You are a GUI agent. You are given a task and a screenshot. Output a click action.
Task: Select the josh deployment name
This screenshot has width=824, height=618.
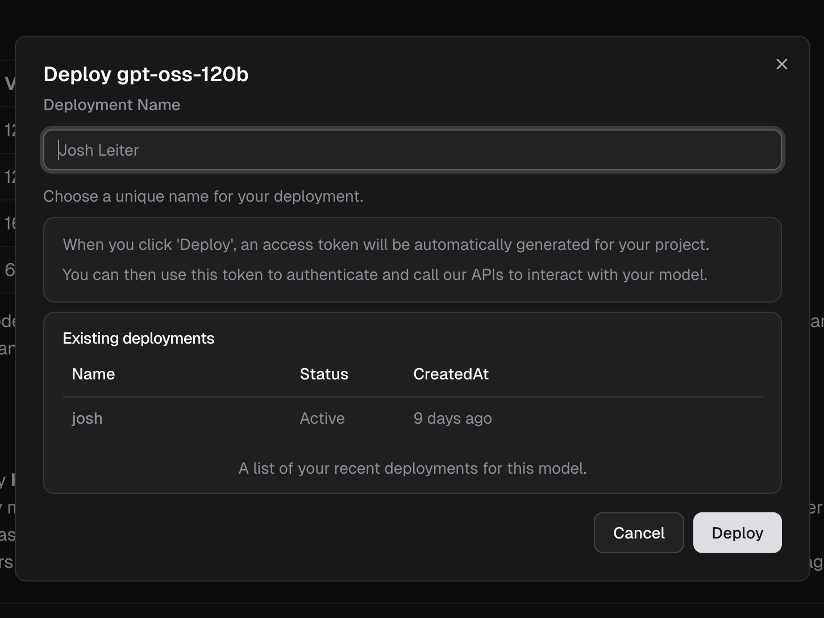(x=87, y=419)
